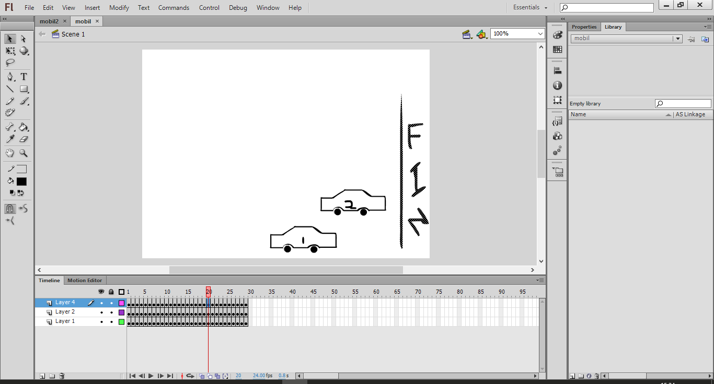The width and height of the screenshot is (714, 384).
Task: Switch to the mobil2 document tab
Action: [48, 21]
